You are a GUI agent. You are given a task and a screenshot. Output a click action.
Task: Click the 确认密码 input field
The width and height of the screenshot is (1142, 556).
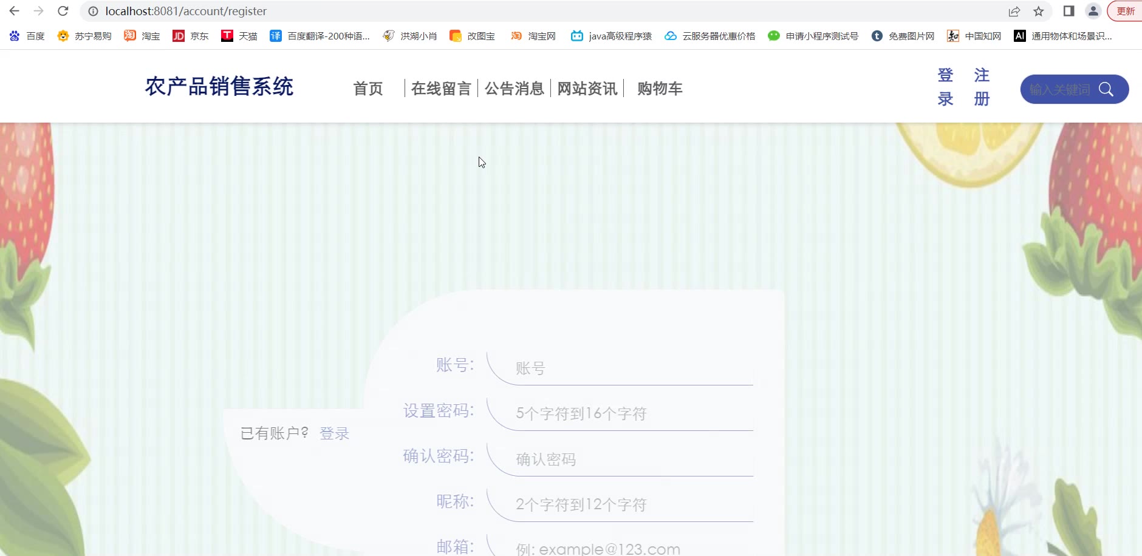620,459
